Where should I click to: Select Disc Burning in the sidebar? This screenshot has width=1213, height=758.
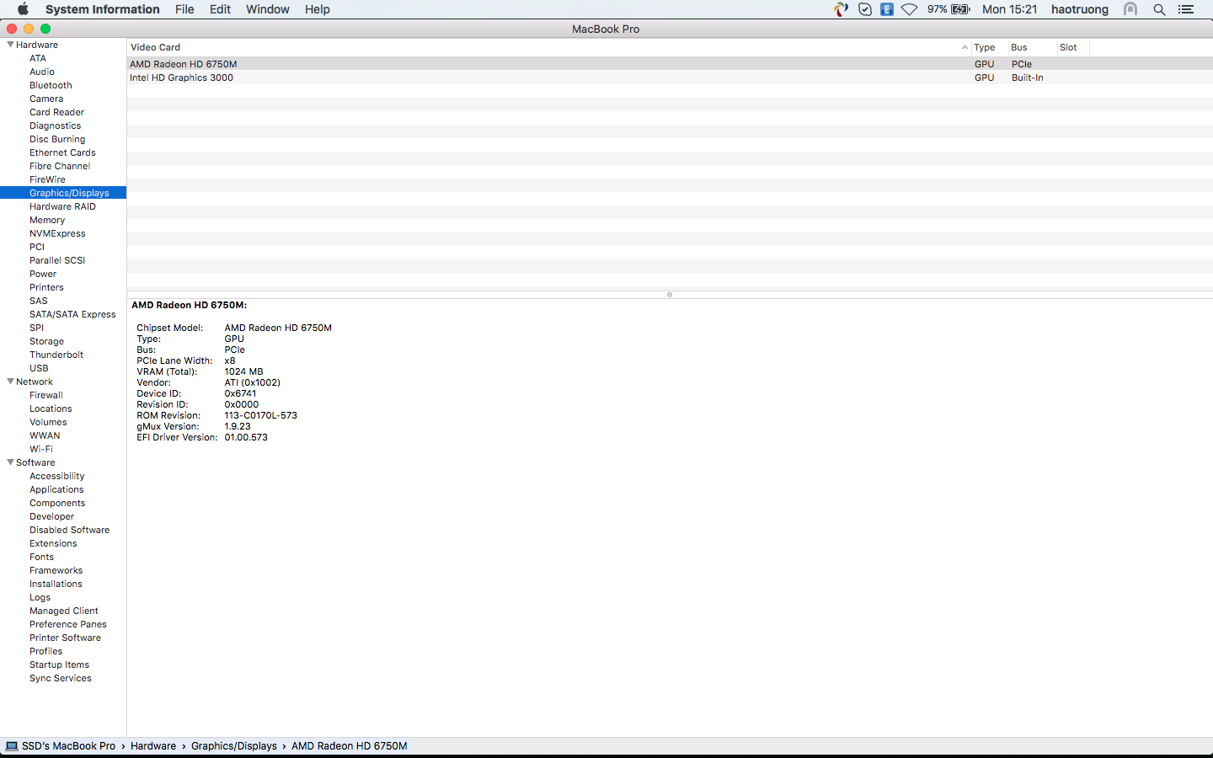(57, 139)
